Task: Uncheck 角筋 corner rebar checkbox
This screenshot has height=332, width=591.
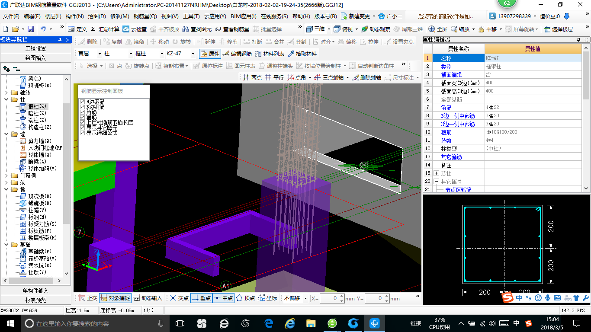Action: point(82,112)
